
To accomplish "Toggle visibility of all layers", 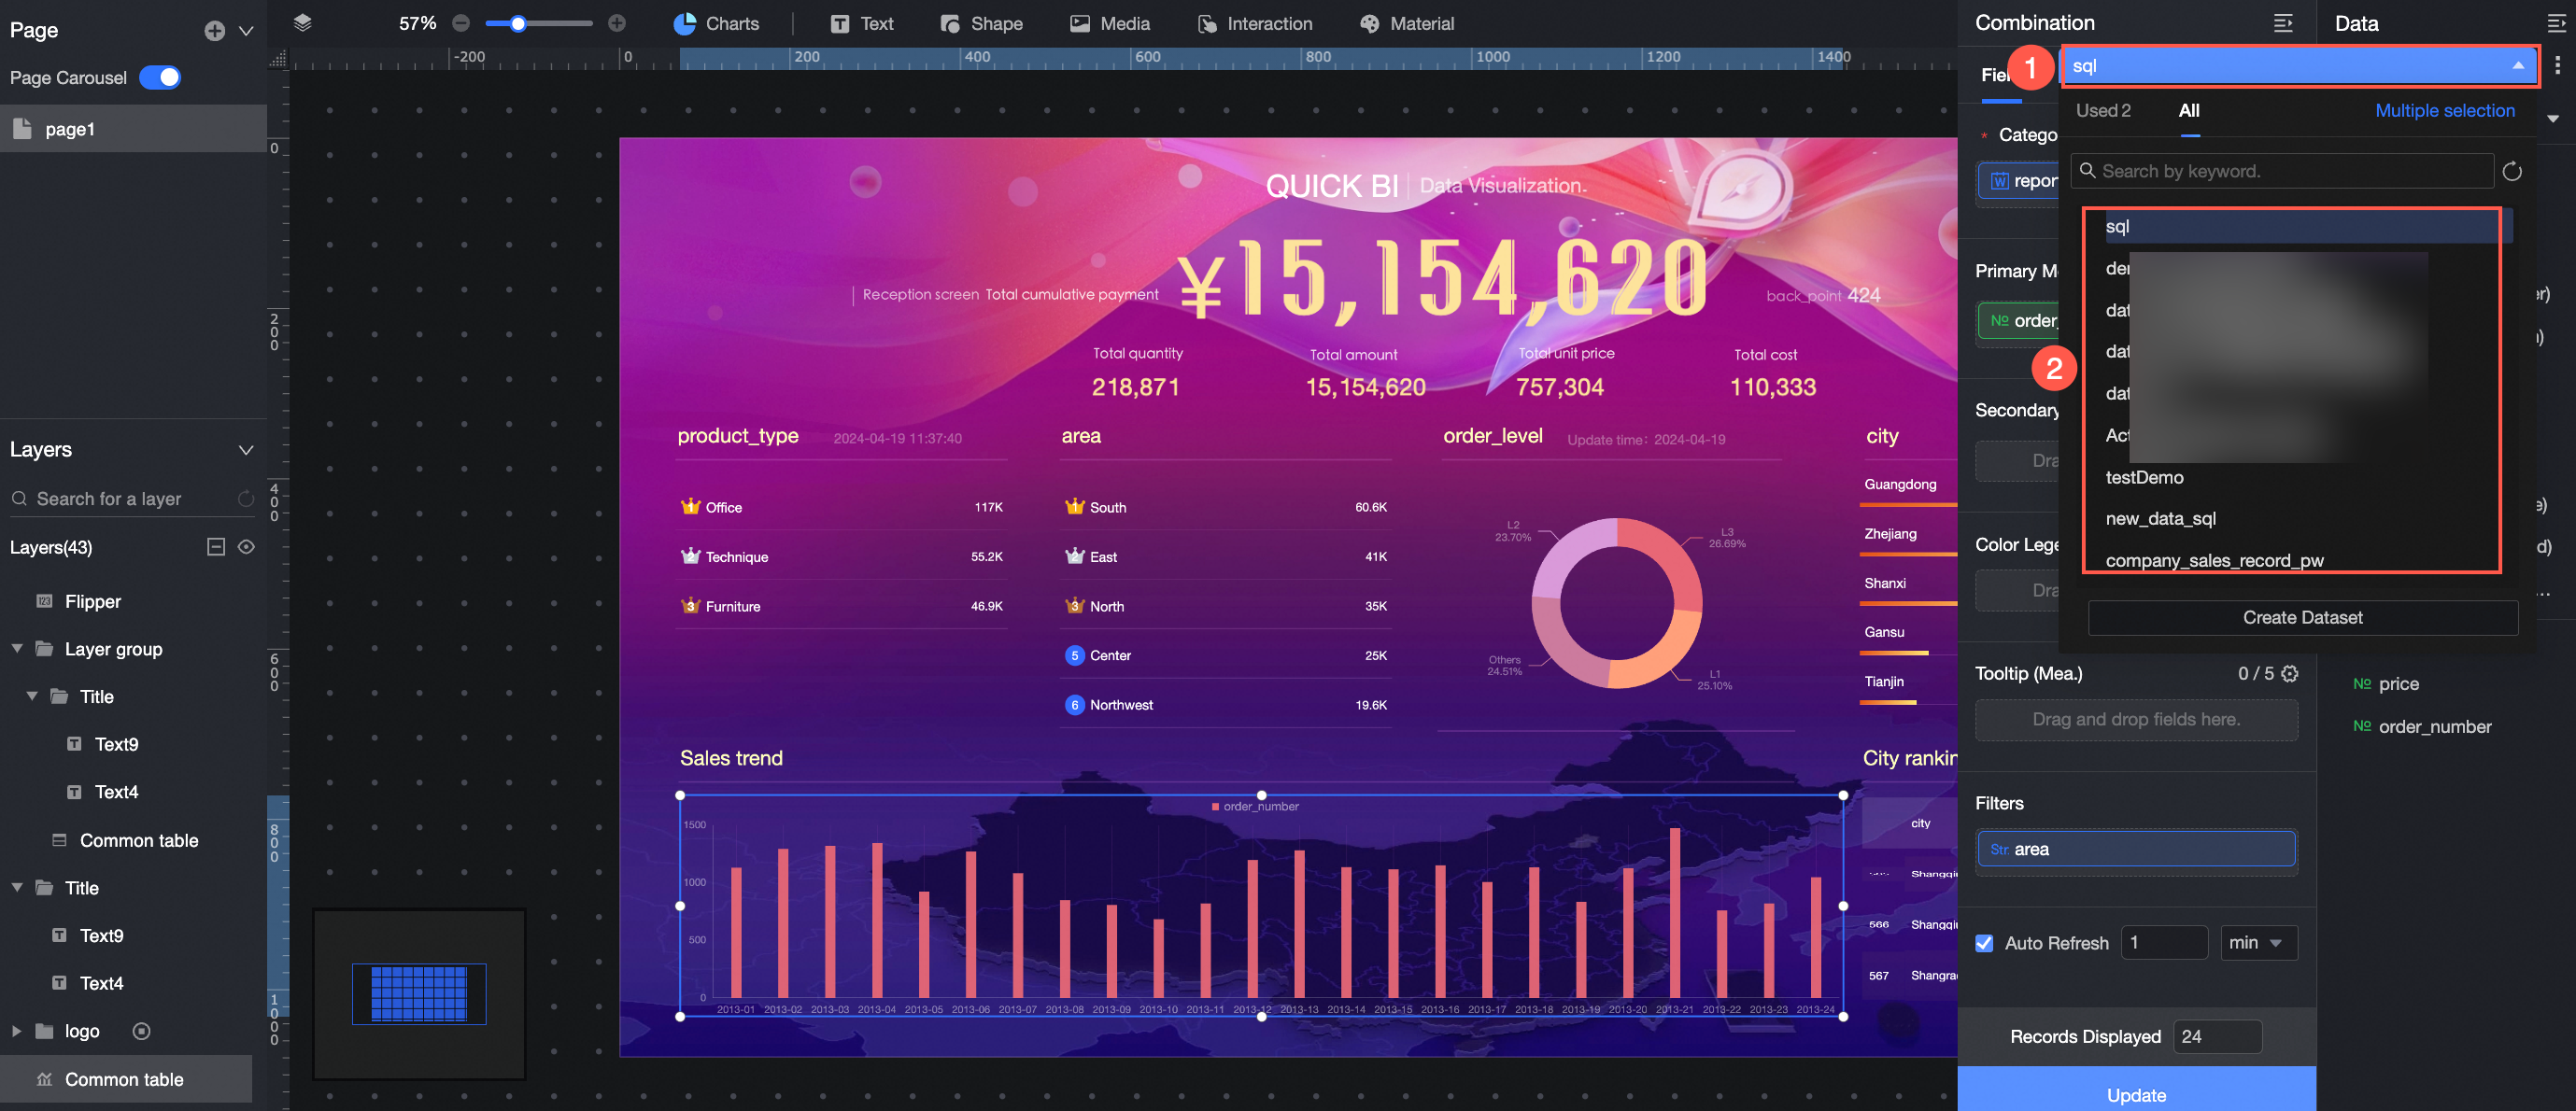I will coord(246,547).
